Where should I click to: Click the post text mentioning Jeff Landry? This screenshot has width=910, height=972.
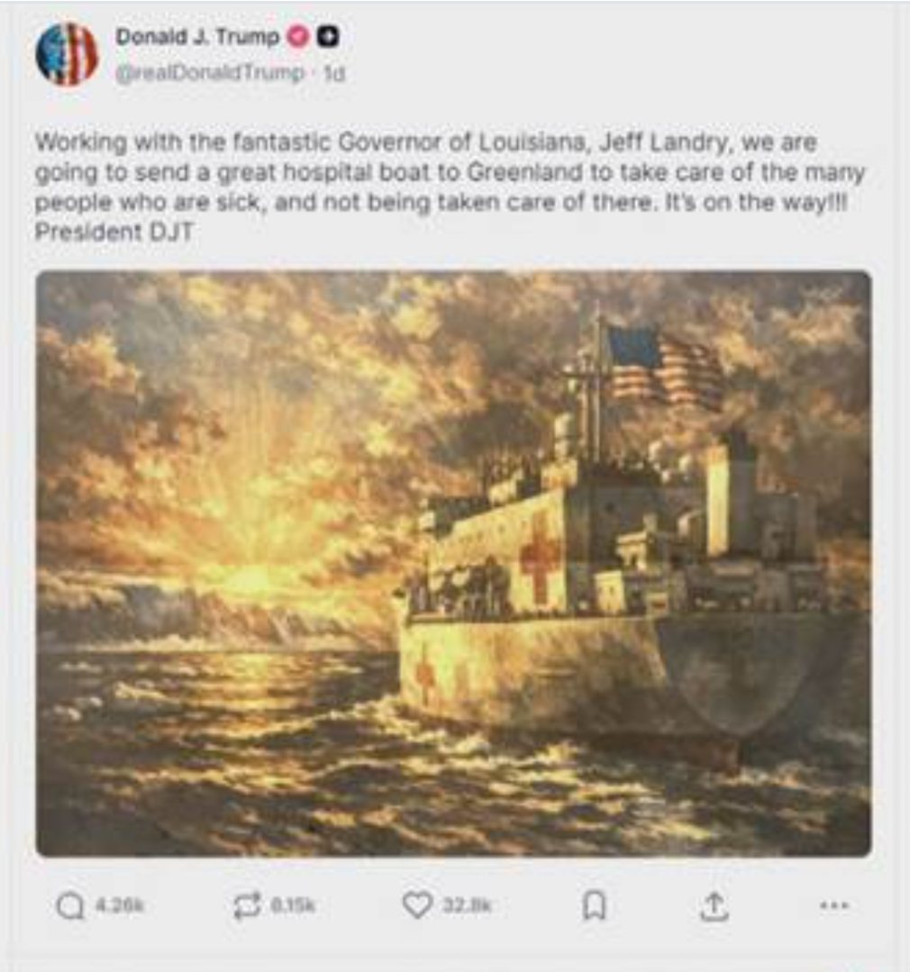[x=450, y=172]
